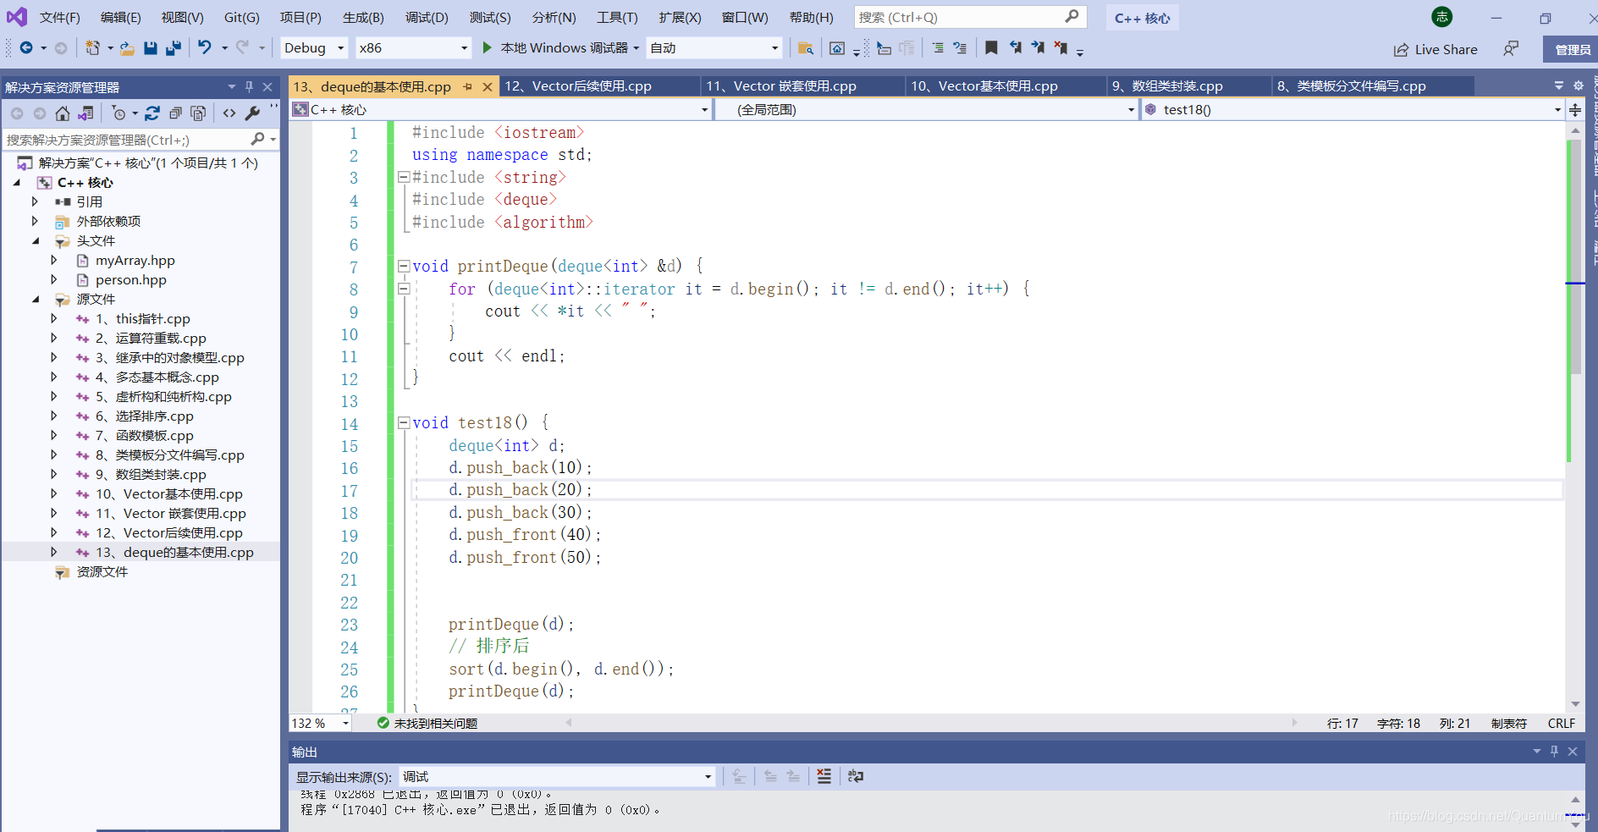Show all files in Solution Explorer
The width and height of the screenshot is (1598, 832).
click(x=198, y=113)
